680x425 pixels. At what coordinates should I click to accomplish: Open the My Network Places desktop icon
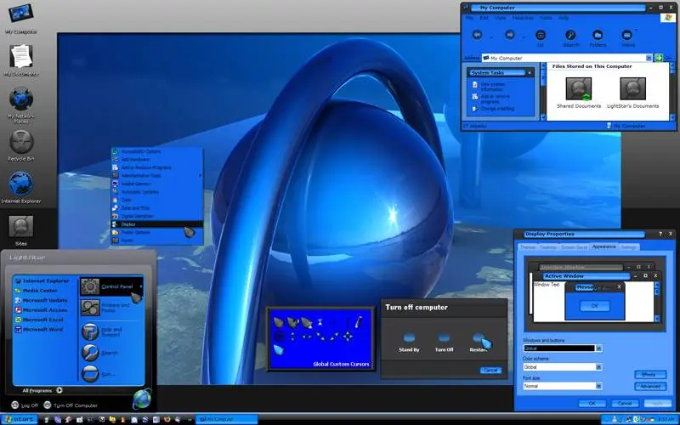click(x=20, y=99)
